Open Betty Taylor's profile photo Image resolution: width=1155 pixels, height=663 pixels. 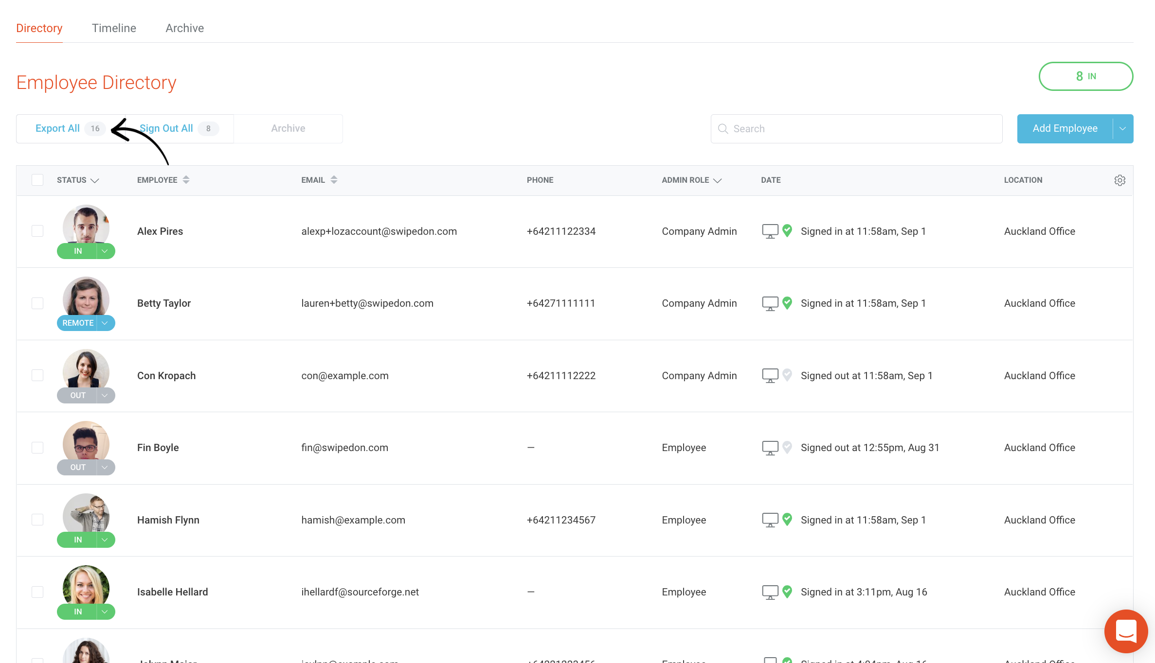pyautogui.click(x=86, y=297)
